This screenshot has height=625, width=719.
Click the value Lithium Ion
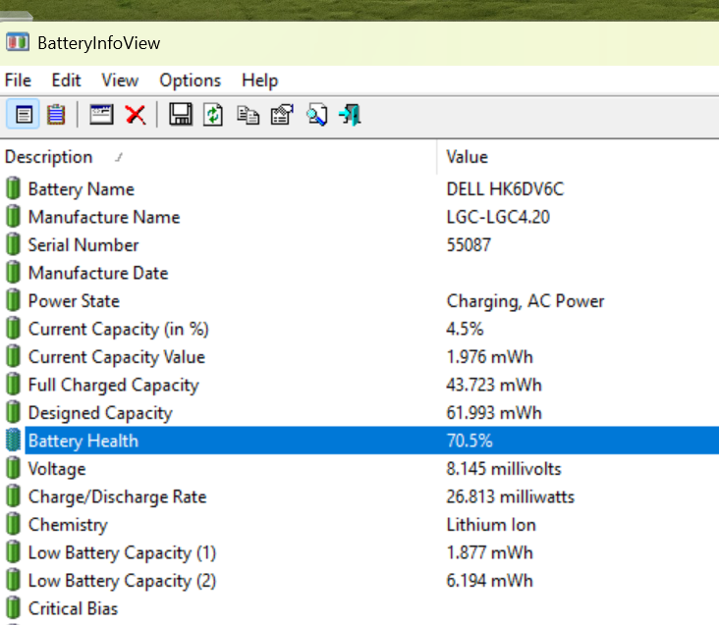(x=491, y=524)
